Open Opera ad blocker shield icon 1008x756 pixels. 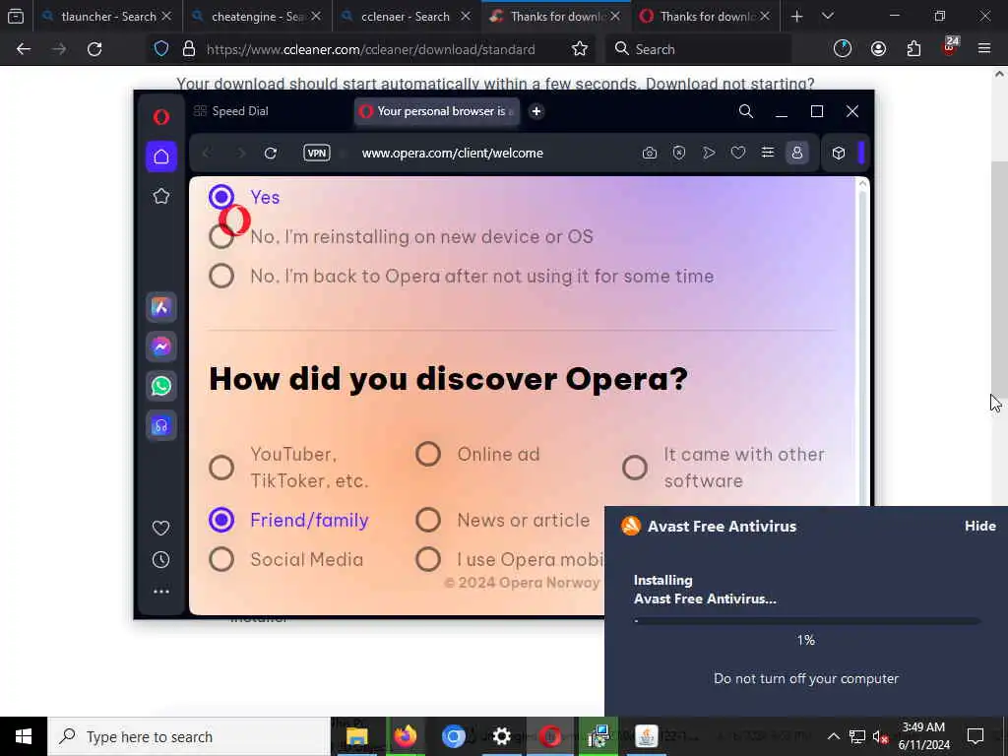click(x=679, y=153)
